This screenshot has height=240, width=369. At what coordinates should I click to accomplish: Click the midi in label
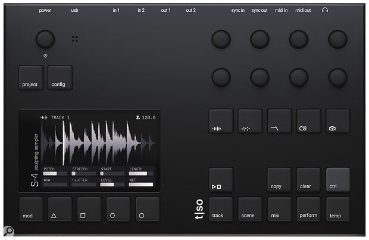pyautogui.click(x=282, y=10)
